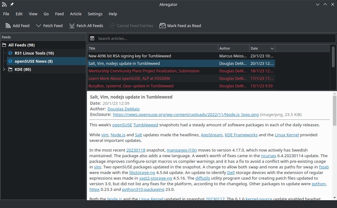
Task: Click Cancel Feed Fetches icon
Action: [x=112, y=26]
